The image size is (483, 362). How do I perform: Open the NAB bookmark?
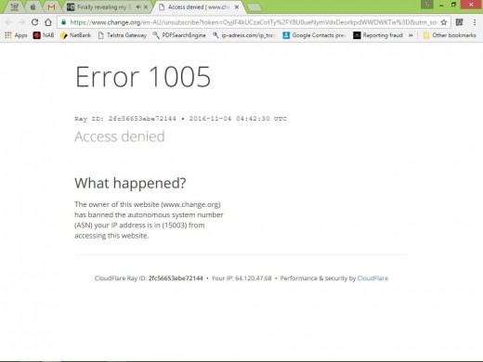[x=44, y=35]
